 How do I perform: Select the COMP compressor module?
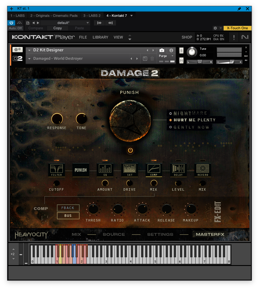(154, 170)
